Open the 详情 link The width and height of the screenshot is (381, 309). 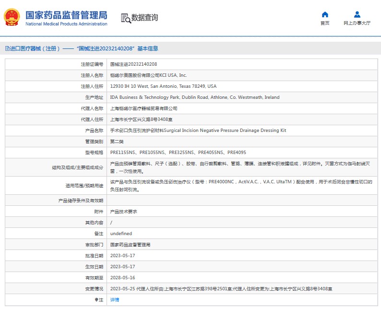point(115,300)
